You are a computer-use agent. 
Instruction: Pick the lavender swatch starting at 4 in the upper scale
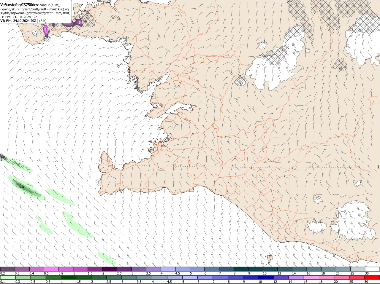pyautogui.click(x=168, y=269)
